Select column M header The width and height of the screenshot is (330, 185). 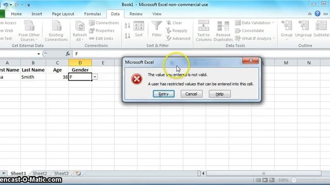click(x=286, y=63)
